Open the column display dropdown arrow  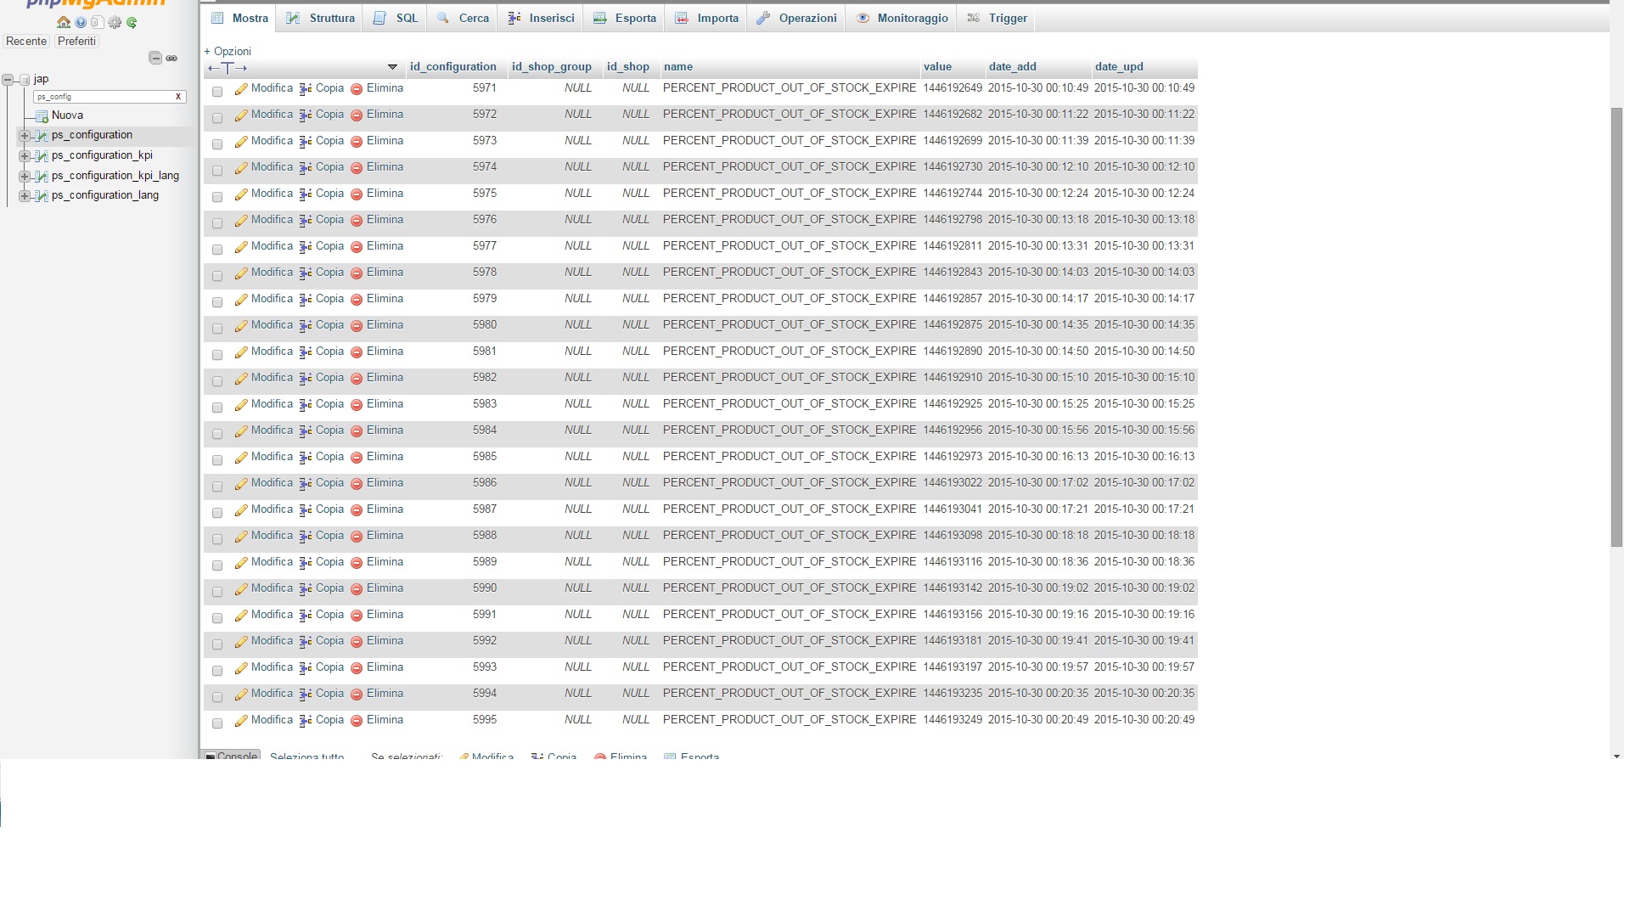coord(392,67)
